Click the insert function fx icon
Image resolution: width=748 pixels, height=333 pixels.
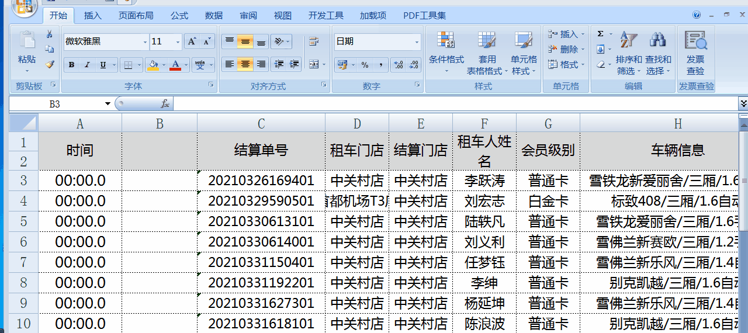[165, 104]
